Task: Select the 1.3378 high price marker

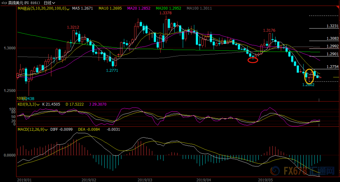Action: pos(166,13)
